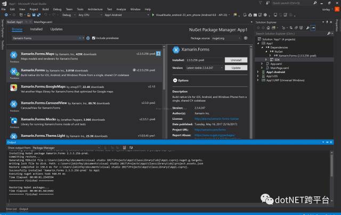Toggle the Include prerelease checkbox

94,38
